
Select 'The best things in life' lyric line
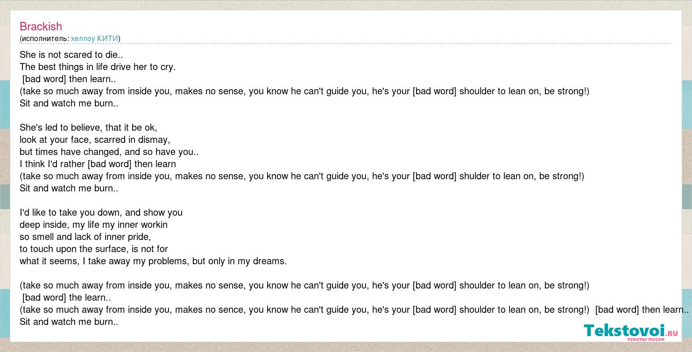coord(98,67)
